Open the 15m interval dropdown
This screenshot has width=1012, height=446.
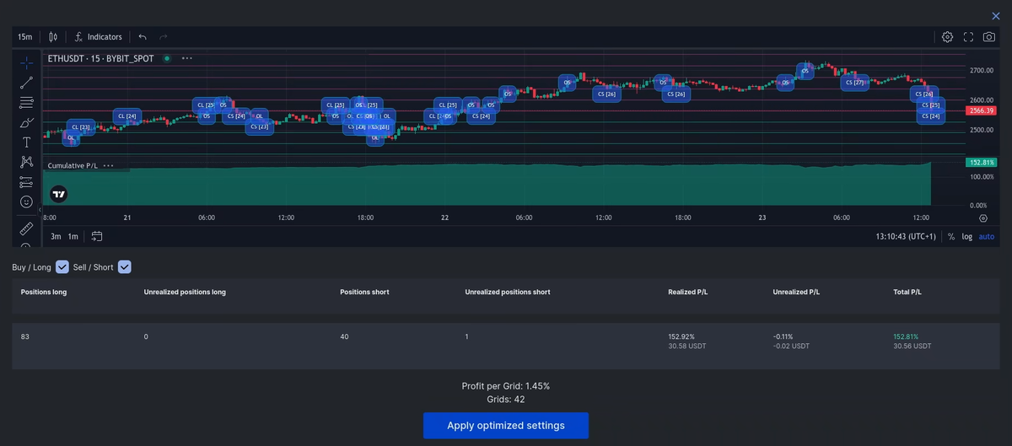pyautogui.click(x=25, y=37)
